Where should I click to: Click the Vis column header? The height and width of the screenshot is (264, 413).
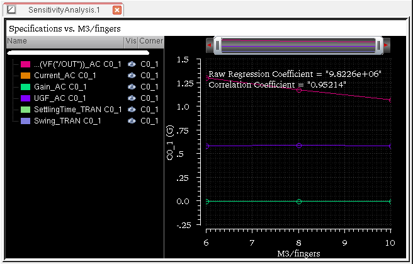(x=131, y=41)
